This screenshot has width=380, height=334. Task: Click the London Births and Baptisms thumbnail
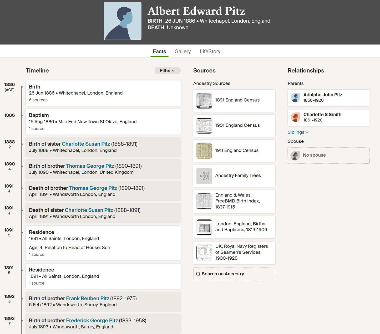(x=204, y=227)
